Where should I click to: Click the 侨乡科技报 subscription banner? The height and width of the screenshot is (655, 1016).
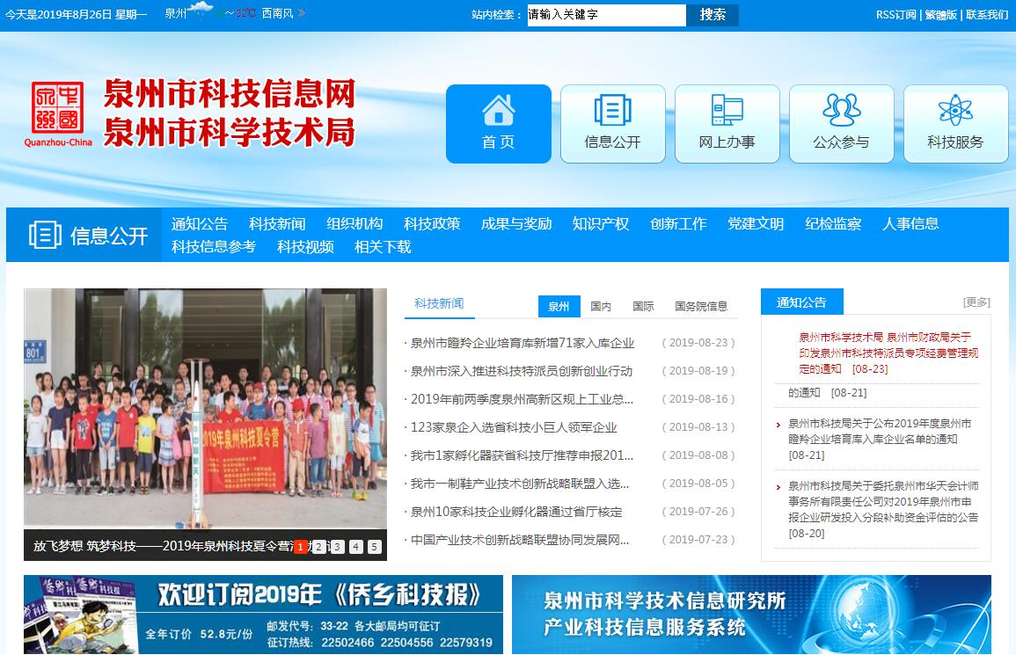point(263,615)
